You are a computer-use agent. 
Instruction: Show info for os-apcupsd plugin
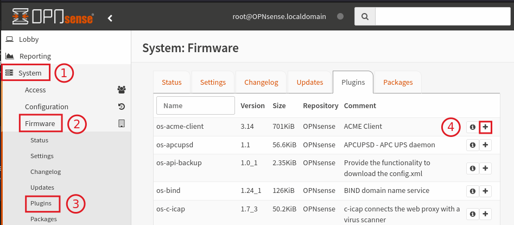[x=472, y=145]
